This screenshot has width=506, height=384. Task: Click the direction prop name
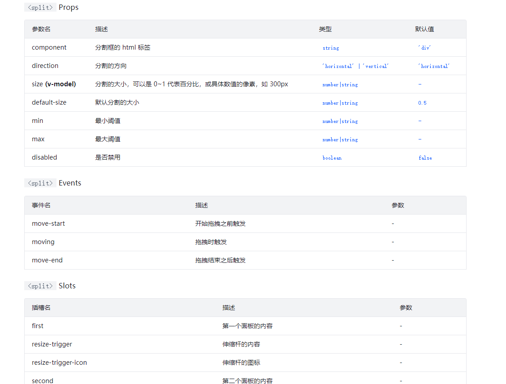(45, 66)
